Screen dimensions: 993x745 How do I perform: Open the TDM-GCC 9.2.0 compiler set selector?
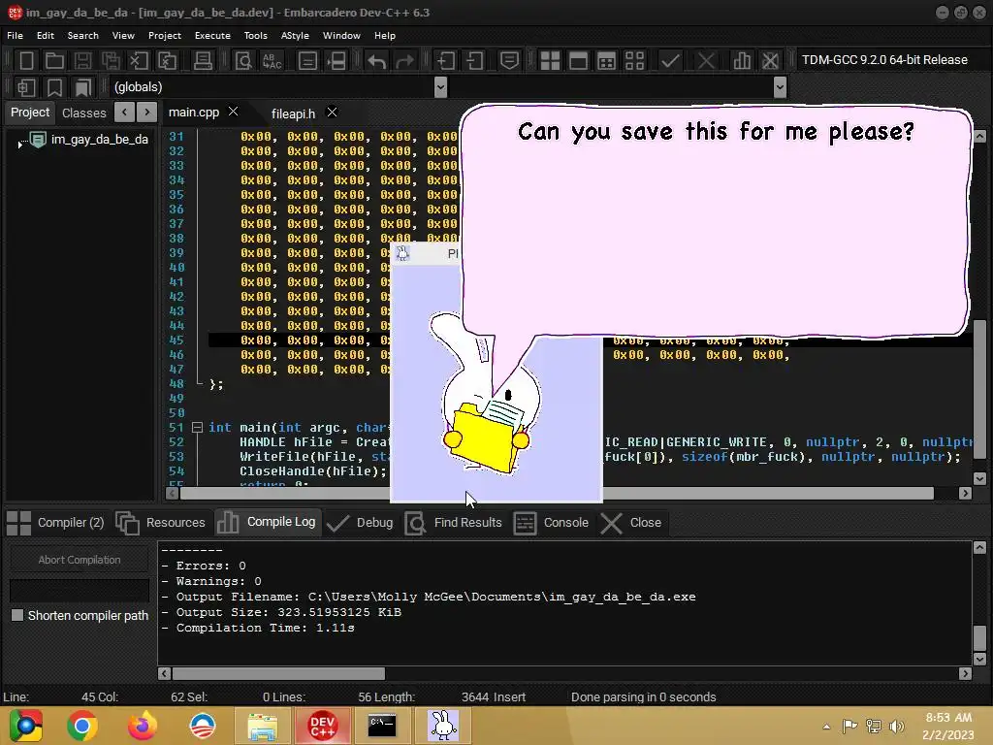click(x=889, y=59)
